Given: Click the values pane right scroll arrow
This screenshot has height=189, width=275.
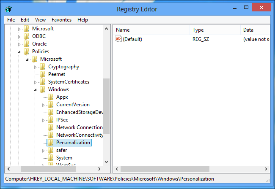Looking at the screenshot, I should point(266,169).
